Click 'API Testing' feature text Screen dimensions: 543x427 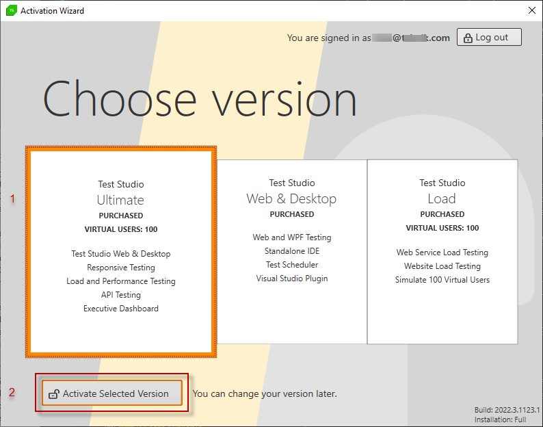[121, 295]
